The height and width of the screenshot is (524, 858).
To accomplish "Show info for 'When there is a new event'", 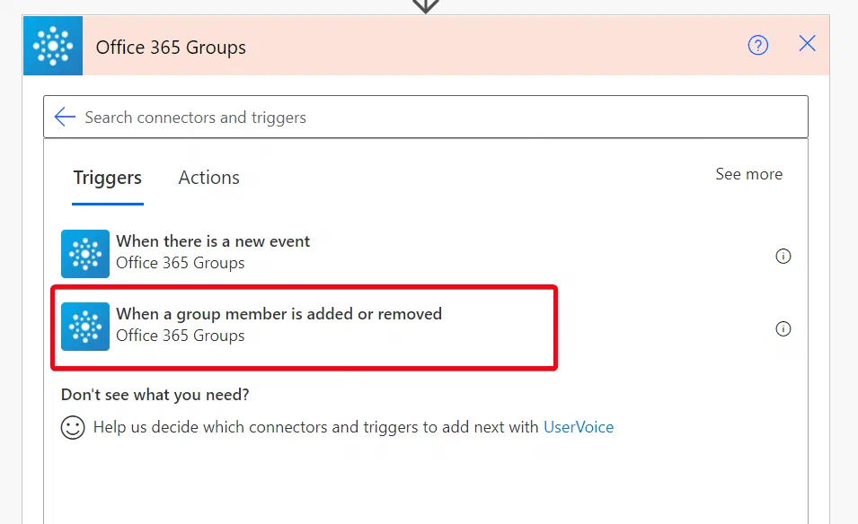I will pos(783,257).
